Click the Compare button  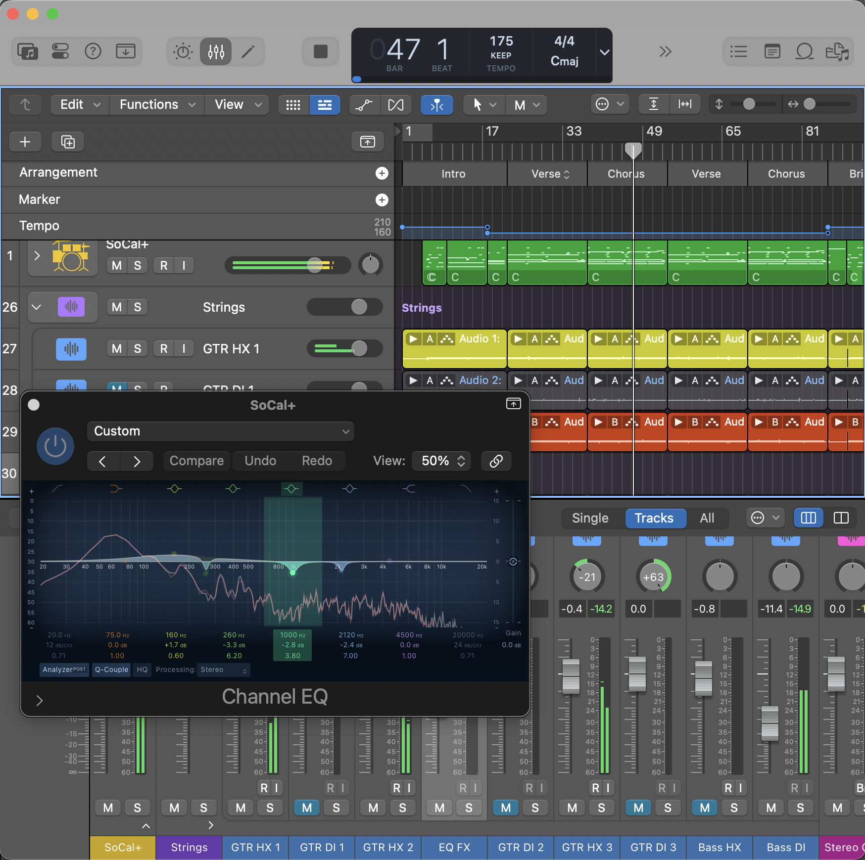(x=196, y=461)
